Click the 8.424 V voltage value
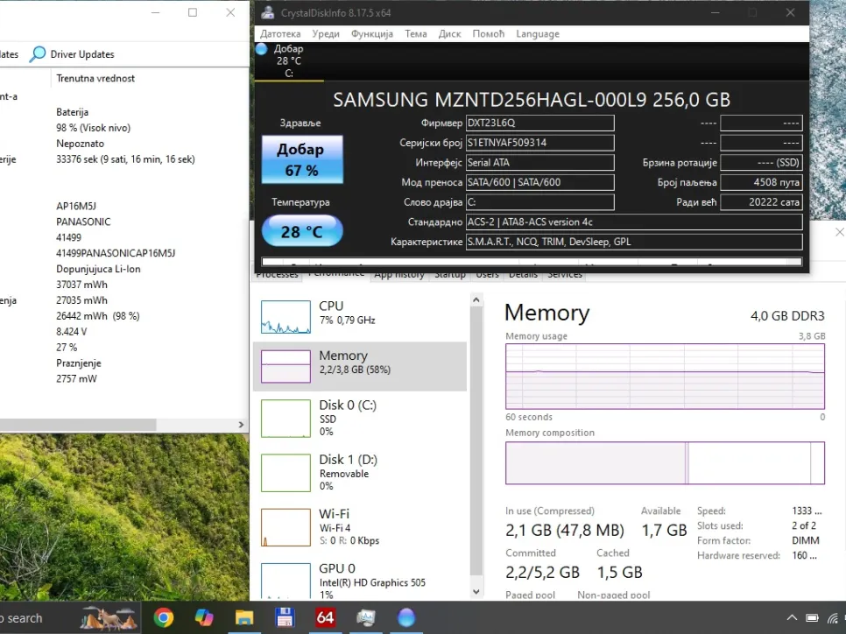The width and height of the screenshot is (846, 634). [x=71, y=331]
